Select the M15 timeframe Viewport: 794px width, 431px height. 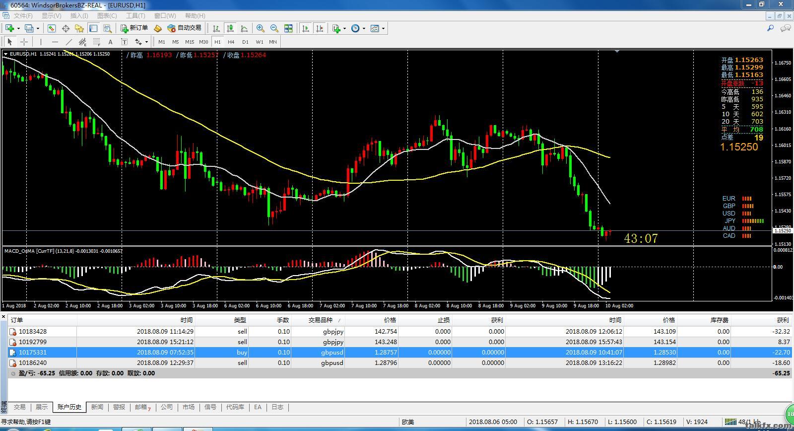(190, 42)
